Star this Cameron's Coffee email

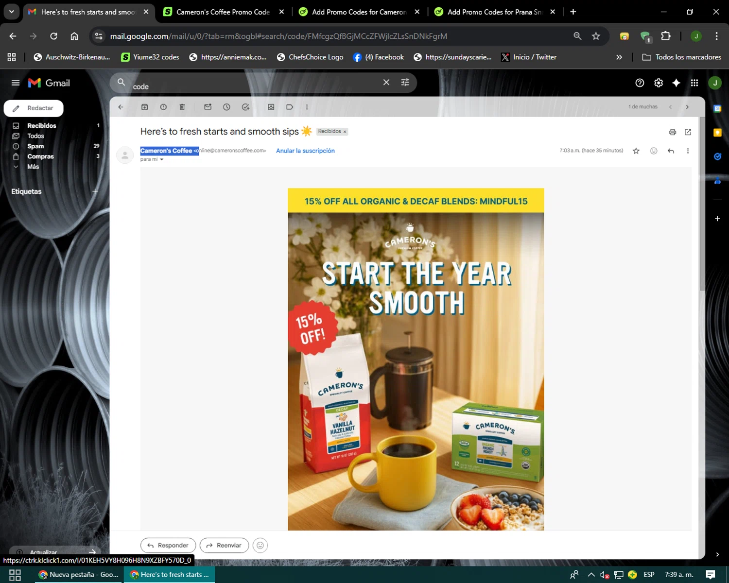[x=636, y=151]
